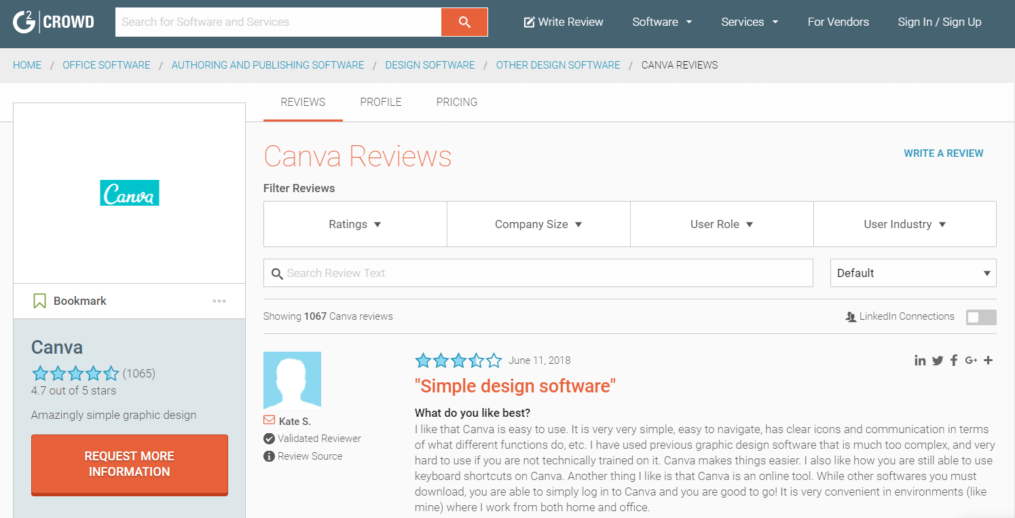Toggle the LinkedIn Connections switch

[981, 317]
